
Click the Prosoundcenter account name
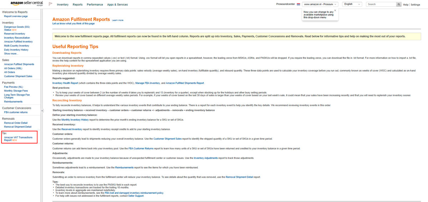coord(285,5)
